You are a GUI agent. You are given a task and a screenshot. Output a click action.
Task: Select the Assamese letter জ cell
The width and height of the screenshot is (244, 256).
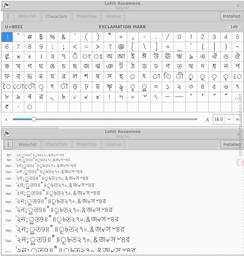pyautogui.click(x=86, y=67)
